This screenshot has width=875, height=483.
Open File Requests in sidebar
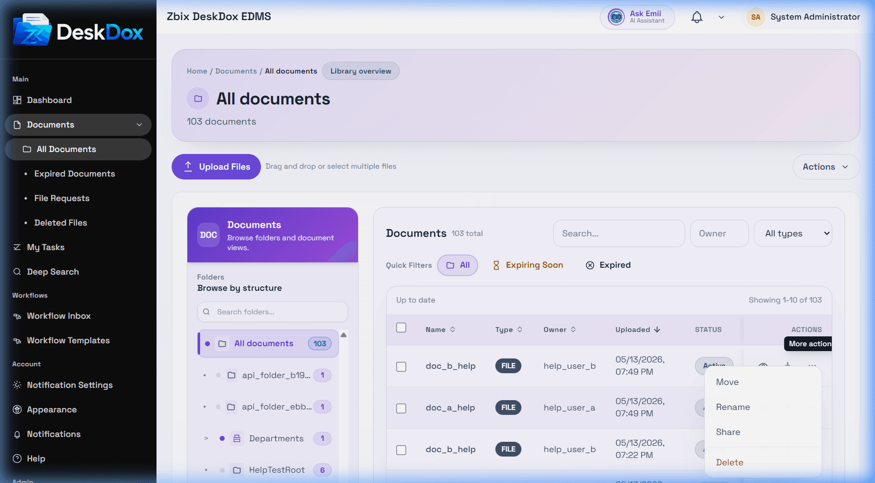tap(62, 198)
